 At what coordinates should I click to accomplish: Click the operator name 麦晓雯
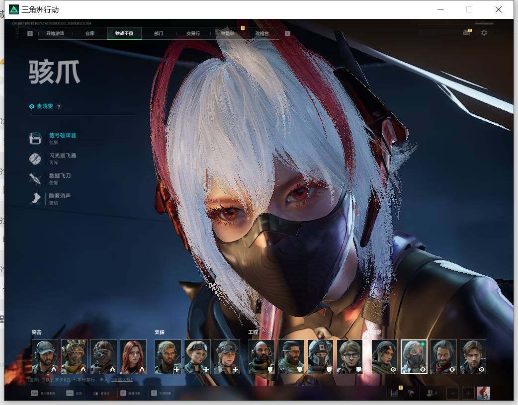[45, 106]
